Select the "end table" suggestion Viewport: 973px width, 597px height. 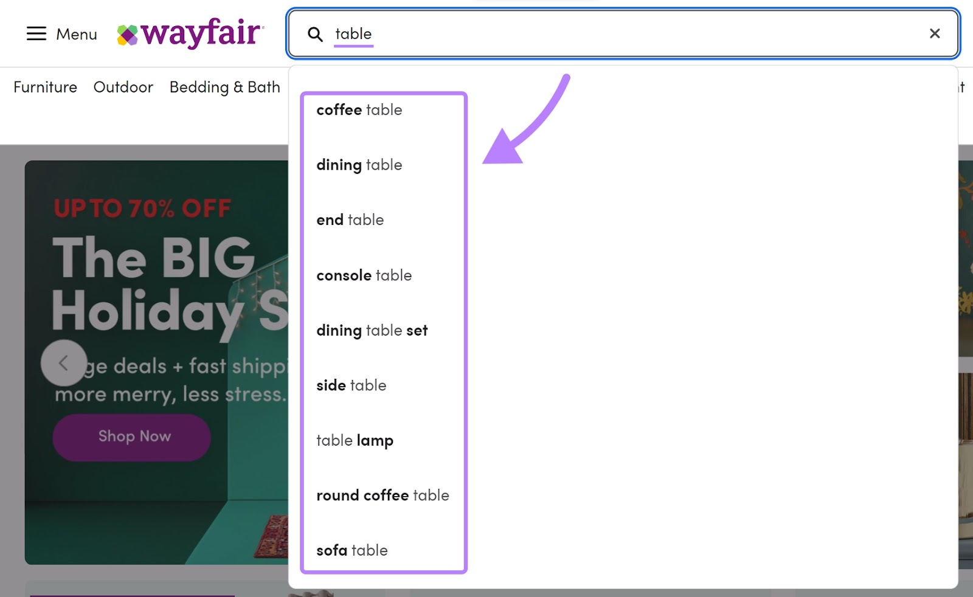(350, 220)
